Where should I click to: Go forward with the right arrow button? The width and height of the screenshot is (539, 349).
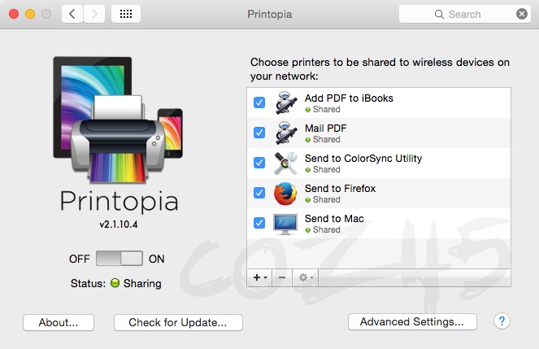(94, 14)
